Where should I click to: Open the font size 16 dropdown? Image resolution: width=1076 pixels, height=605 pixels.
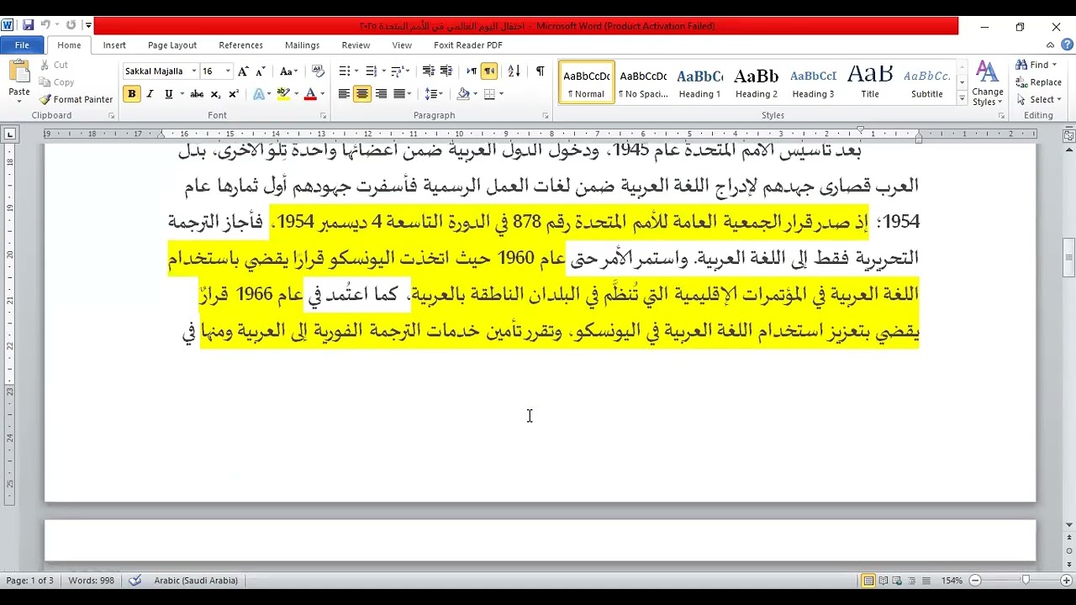pyautogui.click(x=228, y=71)
